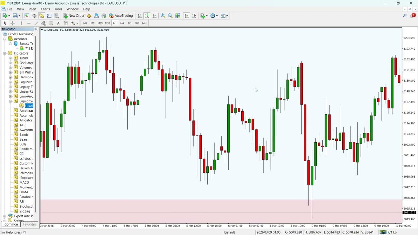Switch chart to bar chart icon
This screenshot has width=418, height=235.
[139, 16]
